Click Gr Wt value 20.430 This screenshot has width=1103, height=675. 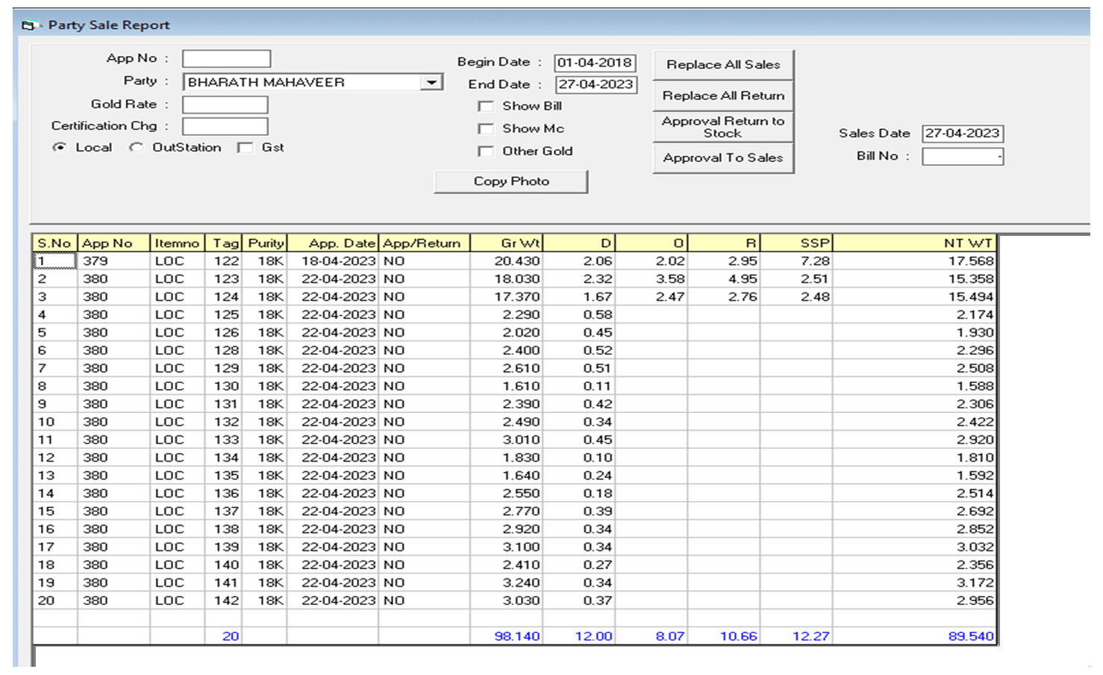click(x=507, y=261)
